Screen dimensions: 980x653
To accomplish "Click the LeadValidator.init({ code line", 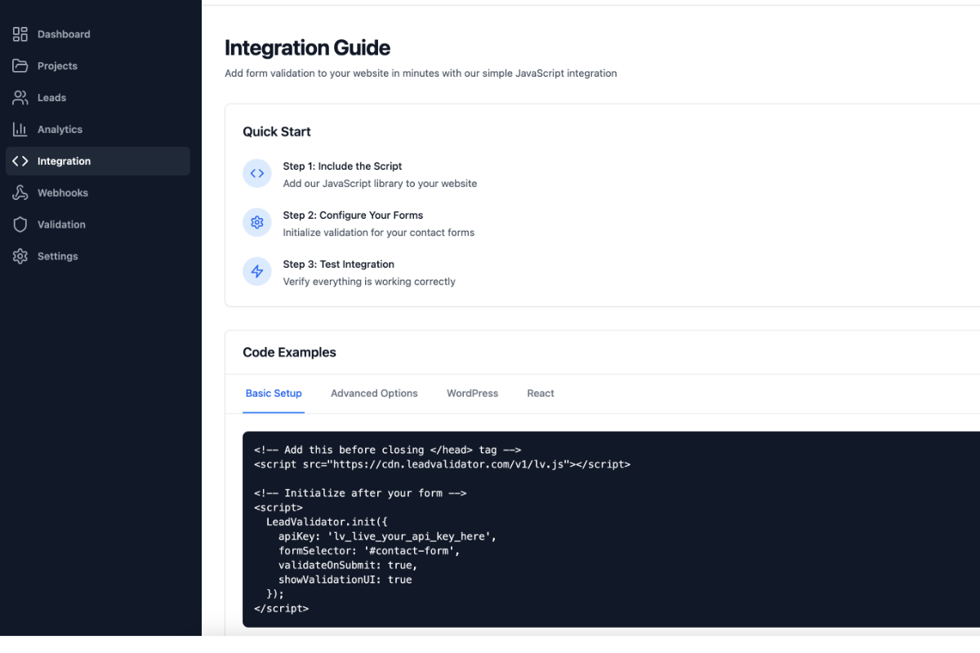I will (x=327, y=522).
